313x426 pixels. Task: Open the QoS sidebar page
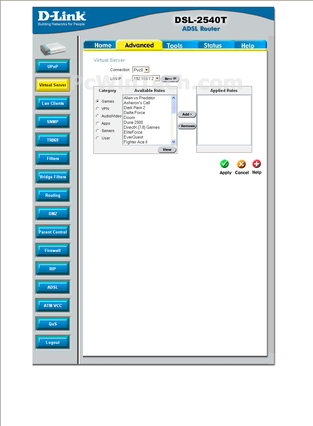53,324
